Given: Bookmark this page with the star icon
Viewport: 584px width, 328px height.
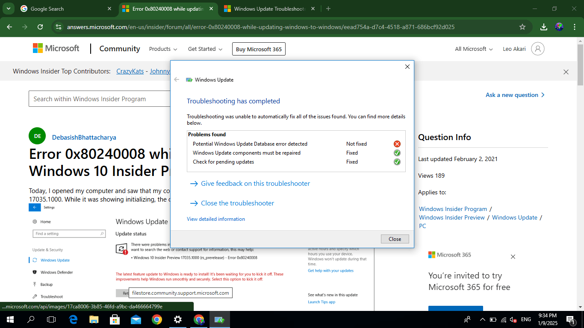Looking at the screenshot, I should pyautogui.click(x=522, y=27).
